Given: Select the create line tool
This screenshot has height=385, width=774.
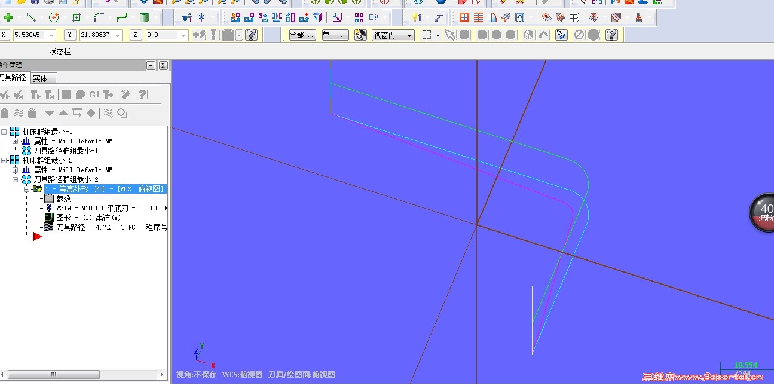Looking at the screenshot, I should coord(31,17).
